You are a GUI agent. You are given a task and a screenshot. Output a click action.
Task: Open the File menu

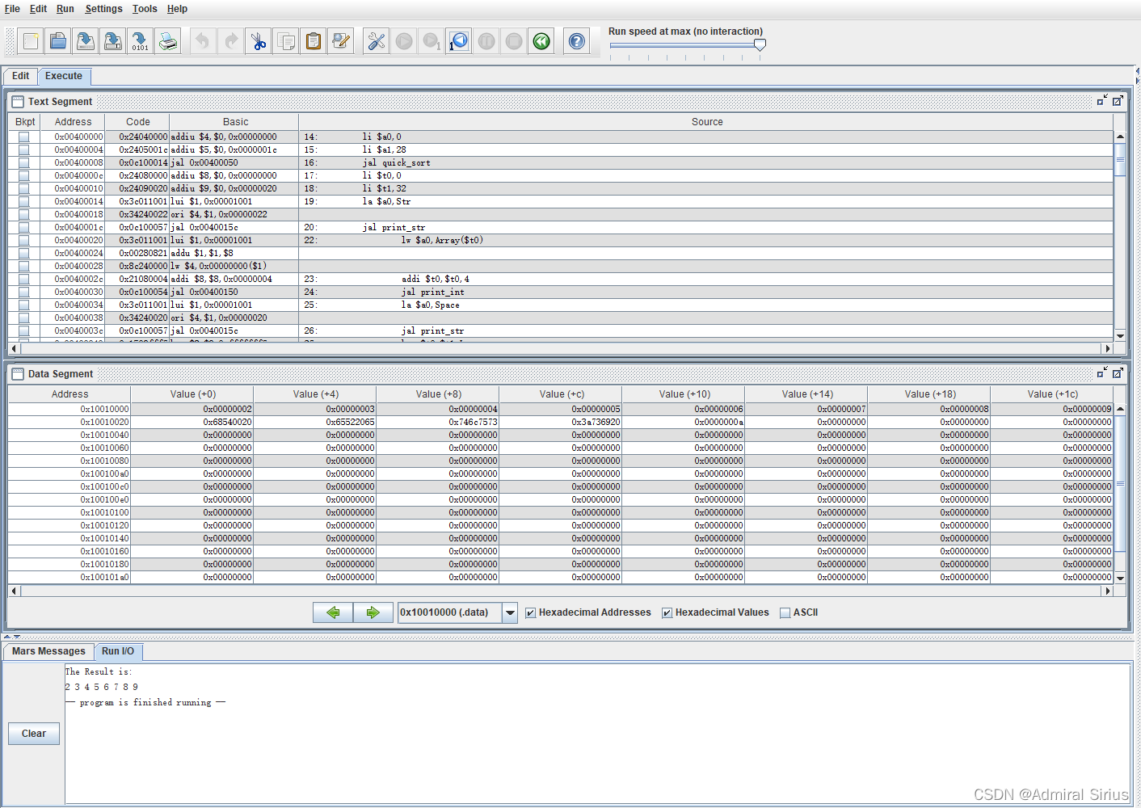12,9
